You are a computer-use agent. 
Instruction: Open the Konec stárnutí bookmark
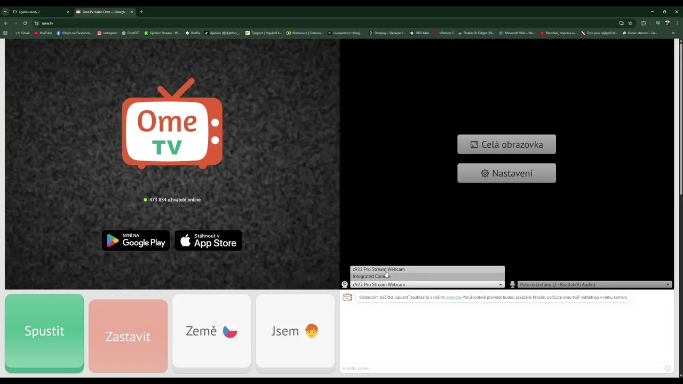pyautogui.click(x=640, y=33)
